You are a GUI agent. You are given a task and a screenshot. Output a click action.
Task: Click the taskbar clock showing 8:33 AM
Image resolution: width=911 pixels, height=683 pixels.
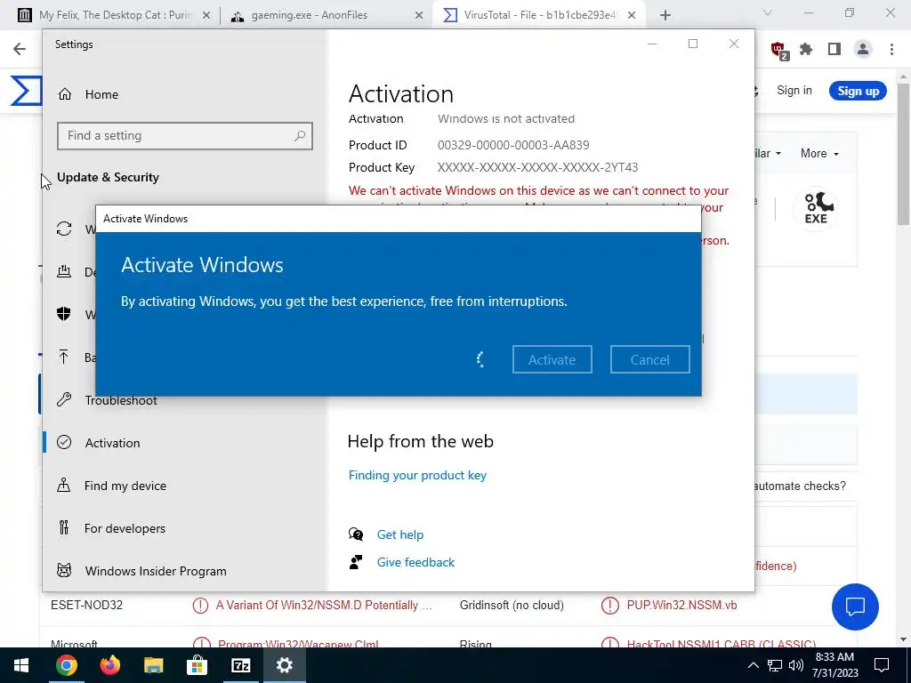point(834,665)
